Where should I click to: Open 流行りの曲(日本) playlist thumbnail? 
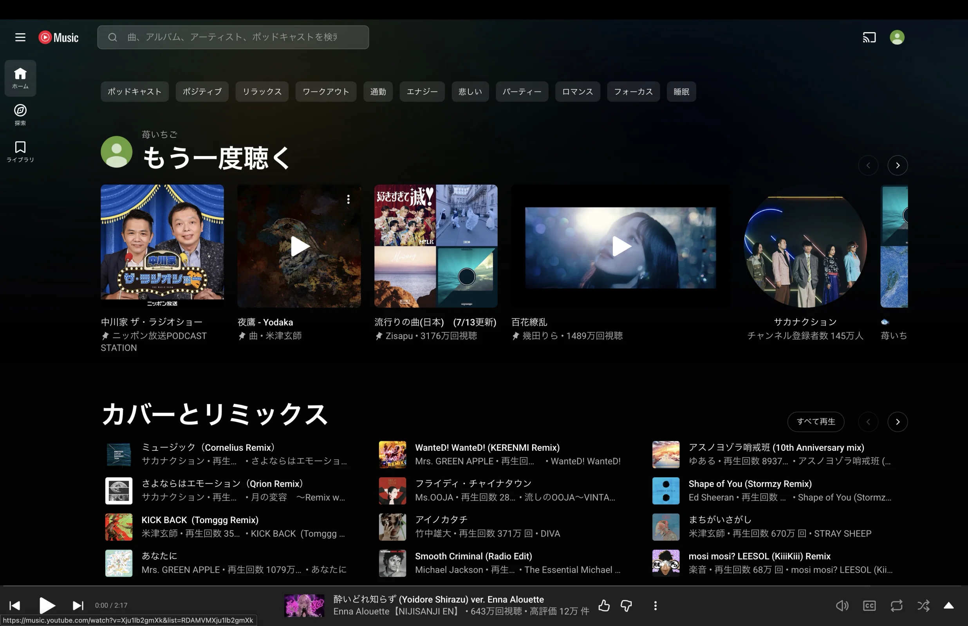pyautogui.click(x=435, y=246)
